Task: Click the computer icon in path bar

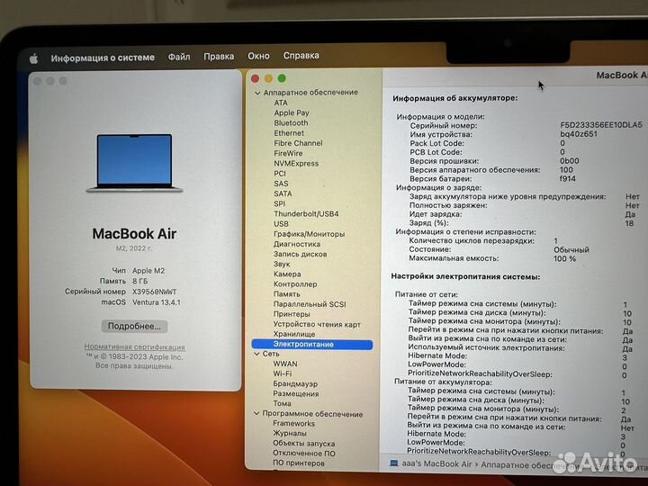Action: [x=394, y=463]
